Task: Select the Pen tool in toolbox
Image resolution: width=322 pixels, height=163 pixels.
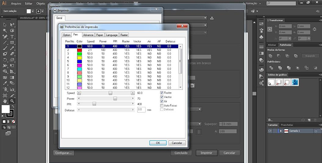Action: (x=5, y=37)
